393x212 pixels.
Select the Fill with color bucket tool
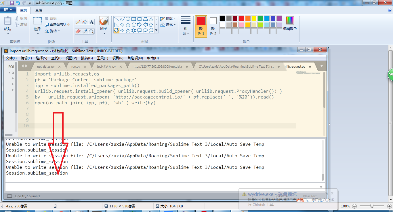[85, 22]
